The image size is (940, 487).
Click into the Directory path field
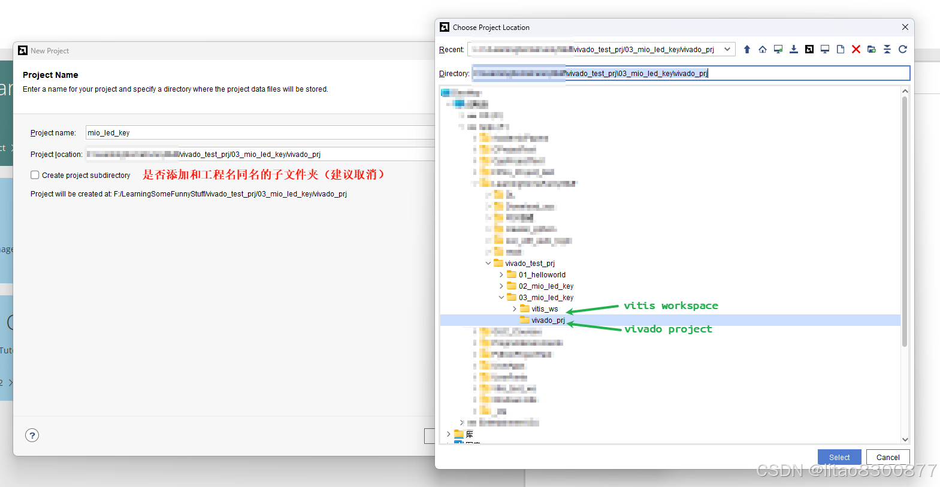pyautogui.click(x=691, y=73)
